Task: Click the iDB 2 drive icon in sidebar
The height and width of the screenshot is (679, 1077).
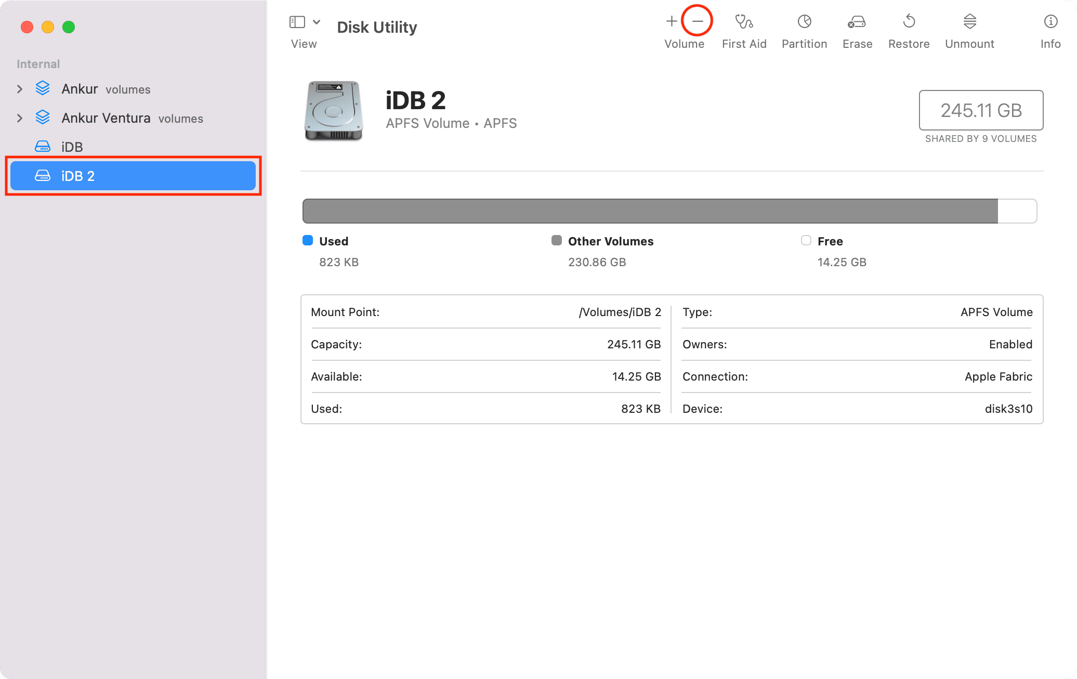Action: 43,176
